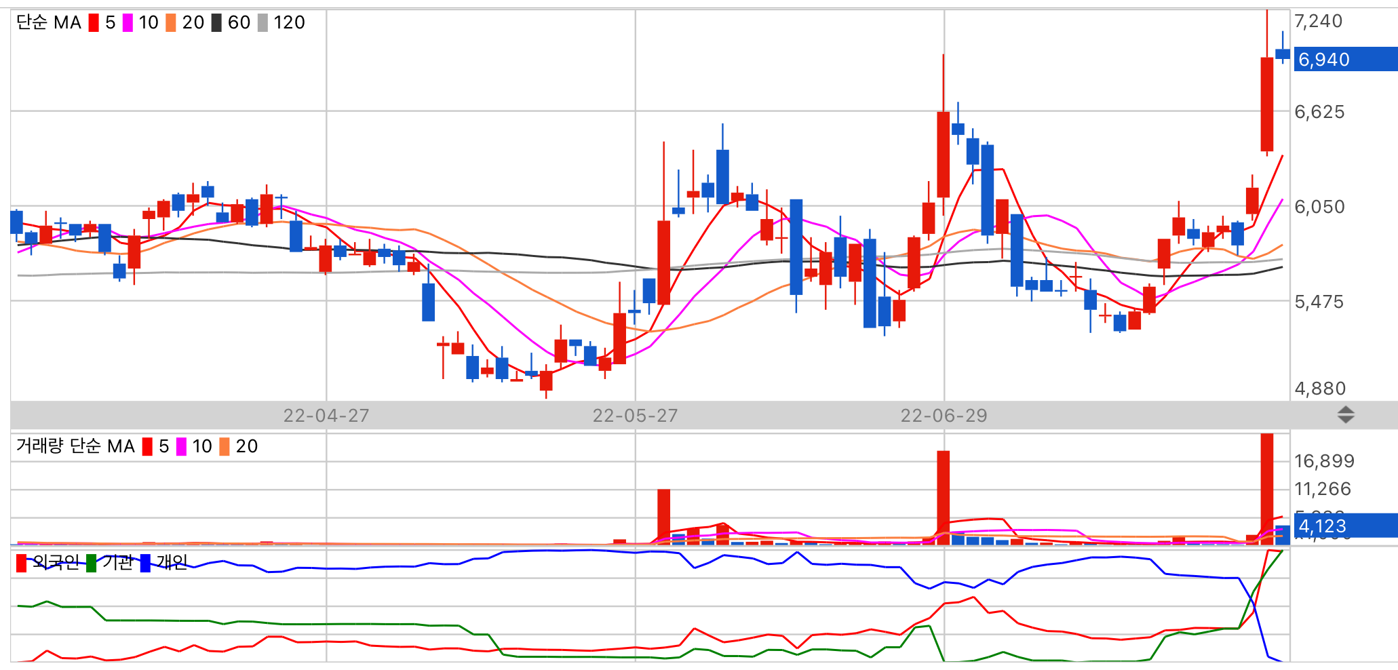The height and width of the screenshot is (670, 1398).
Task: Click the orange volume MA 20 swatch
Action: [x=225, y=447]
